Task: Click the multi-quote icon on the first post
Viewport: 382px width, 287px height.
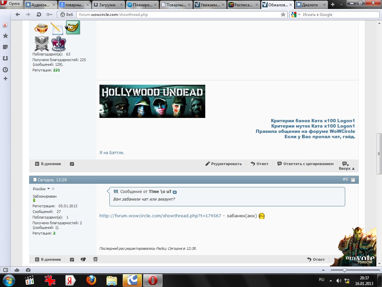Action: 346,164
